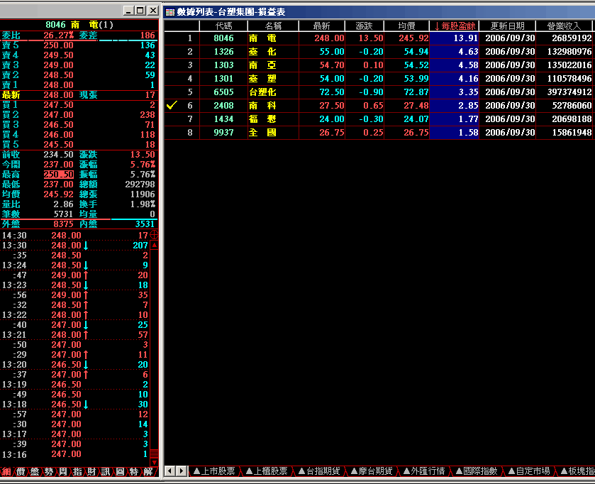This screenshot has width=595, height=484.
Task: Open the 上市股票 market tab
Action: coord(214,471)
